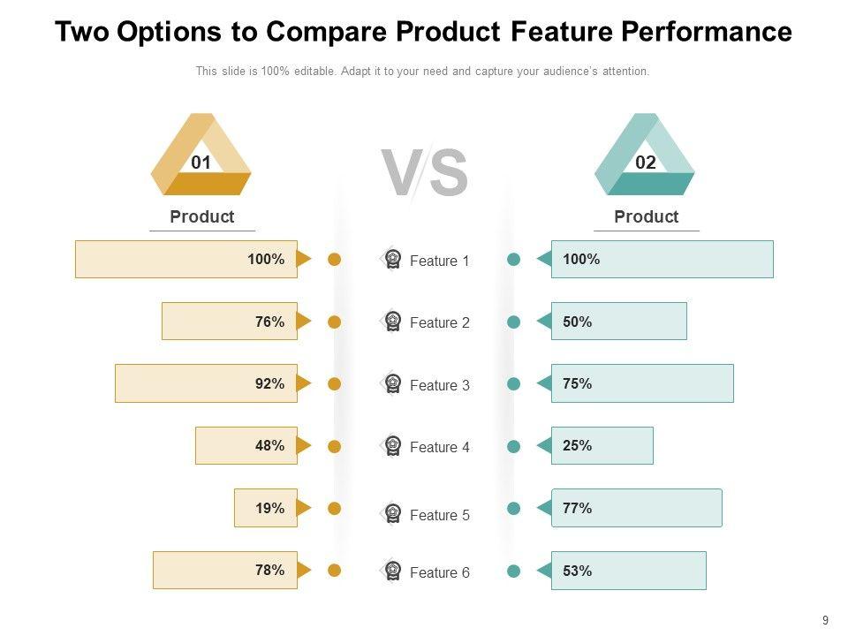The image size is (848, 636).
Task: Select the medal icon beside Feature 5
Action: pyautogui.click(x=393, y=514)
